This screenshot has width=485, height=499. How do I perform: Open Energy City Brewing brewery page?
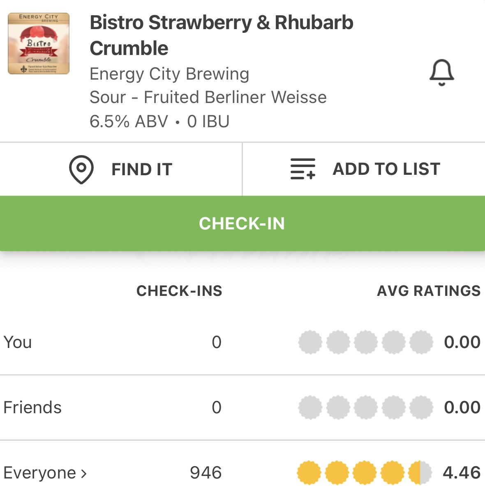coord(169,74)
